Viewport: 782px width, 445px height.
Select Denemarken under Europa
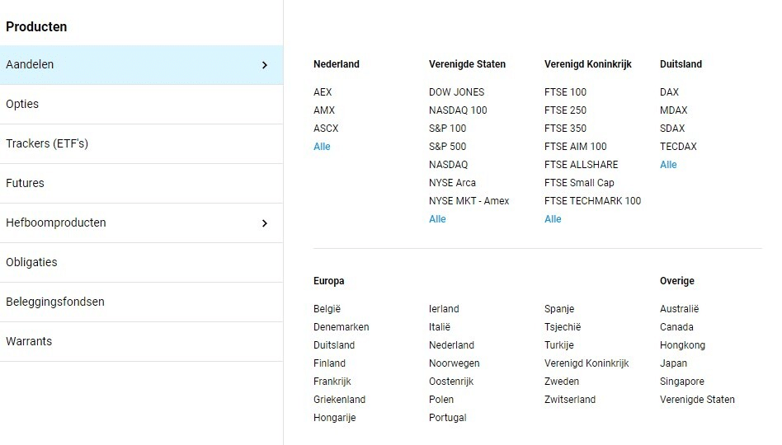342,327
